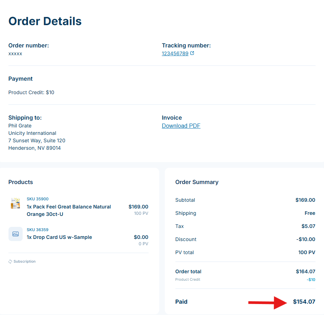Open tracking number 123456789 link

click(175, 54)
